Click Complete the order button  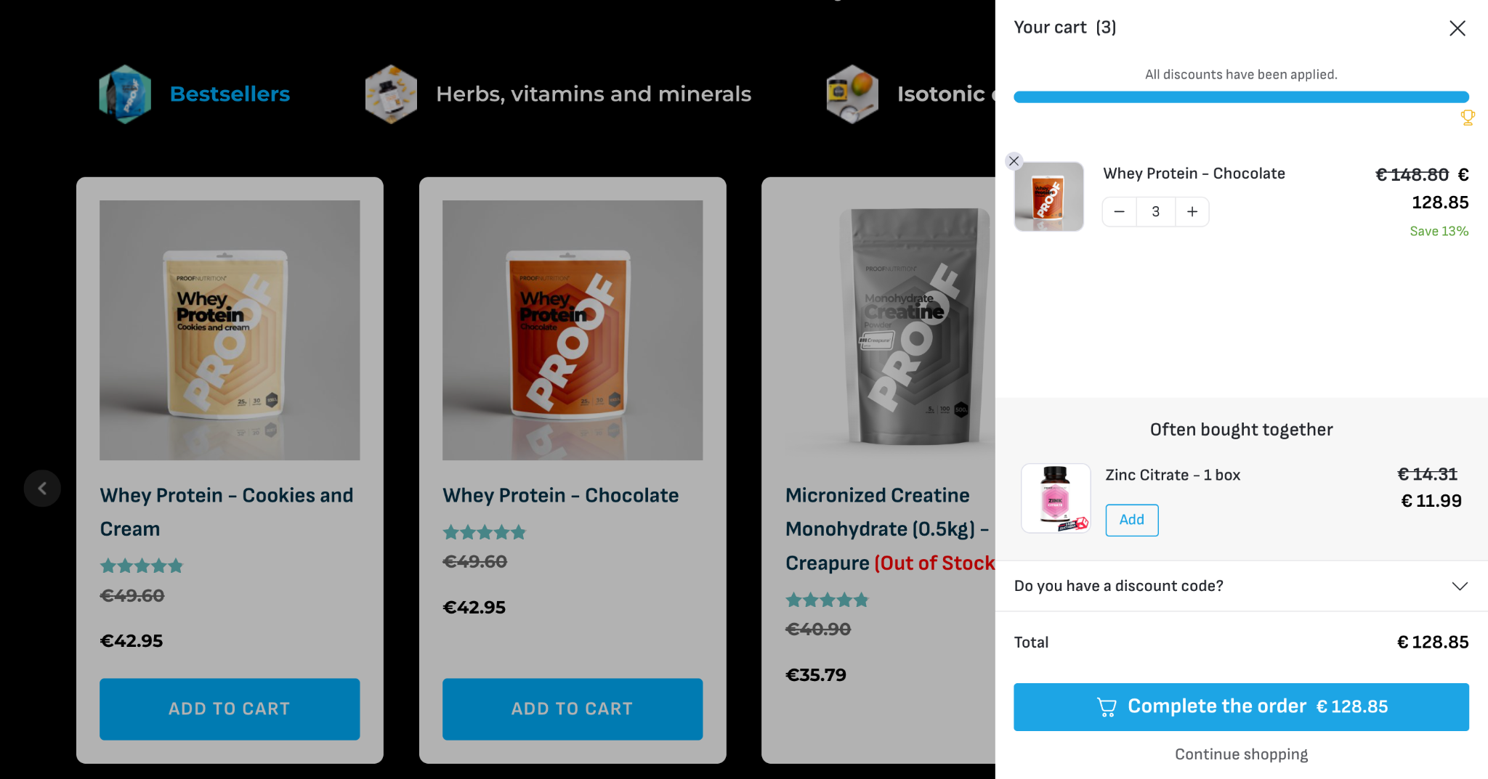point(1241,706)
